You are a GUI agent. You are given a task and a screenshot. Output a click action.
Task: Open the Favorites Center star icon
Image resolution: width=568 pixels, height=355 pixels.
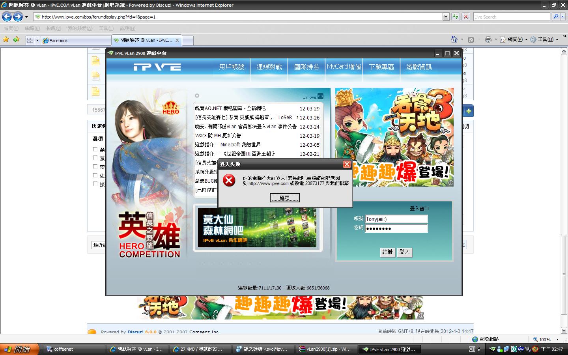point(6,39)
